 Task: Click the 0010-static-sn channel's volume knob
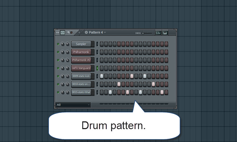pos(67,84)
